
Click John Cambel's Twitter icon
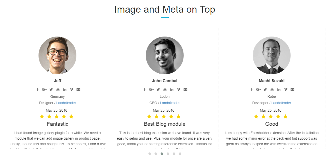[158, 89]
